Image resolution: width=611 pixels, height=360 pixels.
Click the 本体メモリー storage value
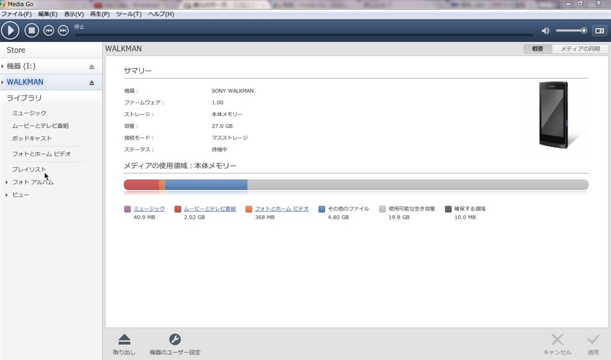pyautogui.click(x=227, y=114)
